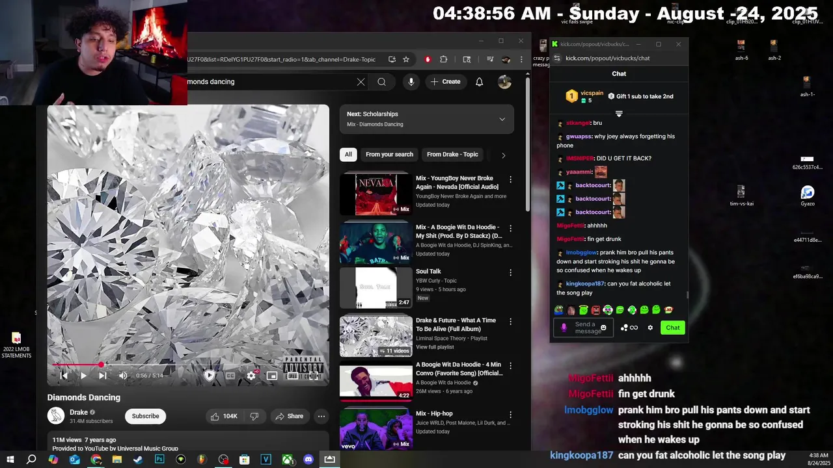This screenshot has height=468, width=833.
Task: Open YouTube notifications bell
Action: (x=479, y=82)
